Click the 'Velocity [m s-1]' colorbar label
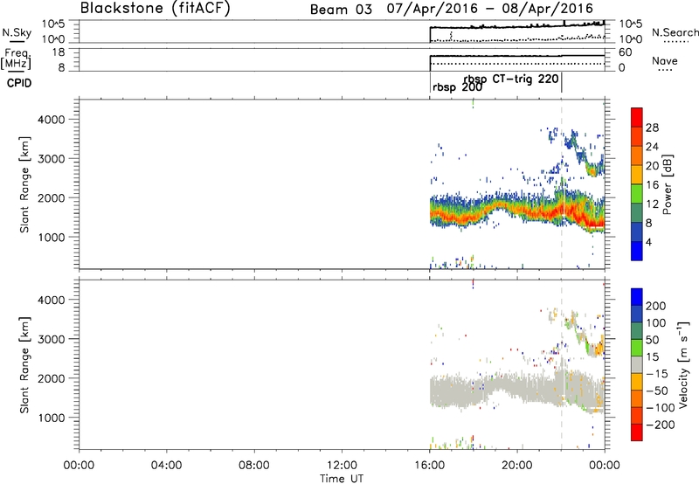 684,364
